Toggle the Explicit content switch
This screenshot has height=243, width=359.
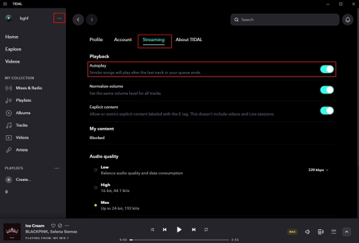[x=327, y=110]
